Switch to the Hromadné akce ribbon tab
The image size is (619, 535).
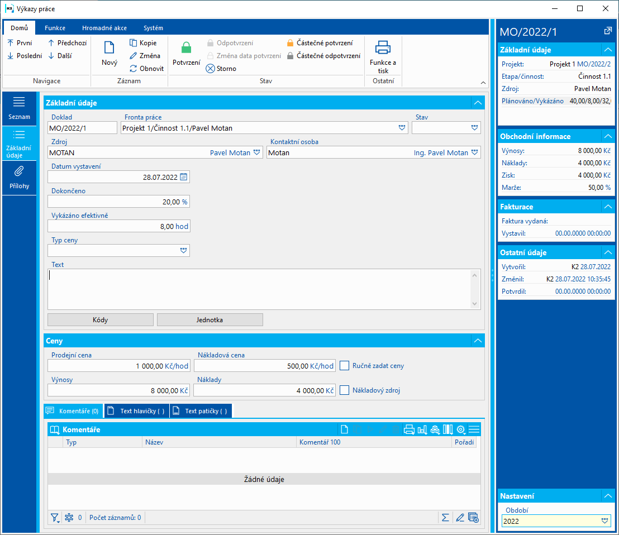[104, 28]
